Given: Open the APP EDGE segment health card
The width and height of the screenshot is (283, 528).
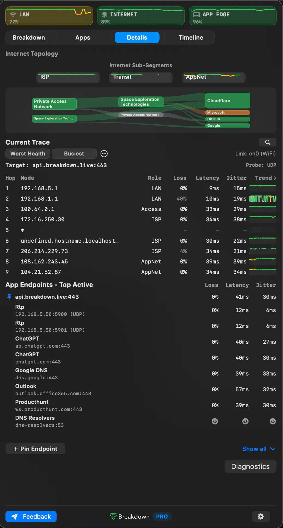Looking at the screenshot, I should coord(233,16).
